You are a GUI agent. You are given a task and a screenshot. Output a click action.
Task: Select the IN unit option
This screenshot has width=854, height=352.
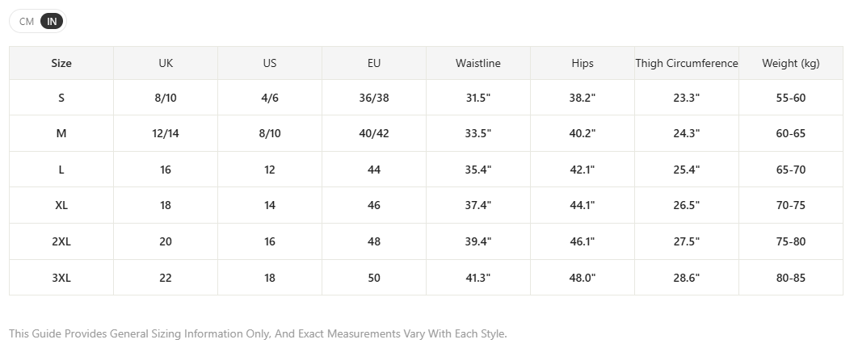52,21
